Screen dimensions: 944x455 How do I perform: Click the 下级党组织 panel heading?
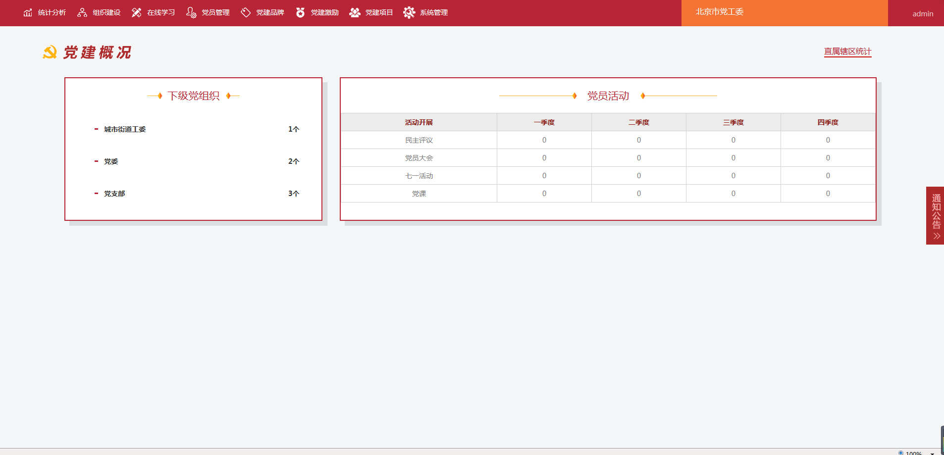click(193, 96)
